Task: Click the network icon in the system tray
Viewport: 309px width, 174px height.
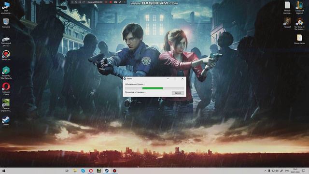Action: pos(273,171)
